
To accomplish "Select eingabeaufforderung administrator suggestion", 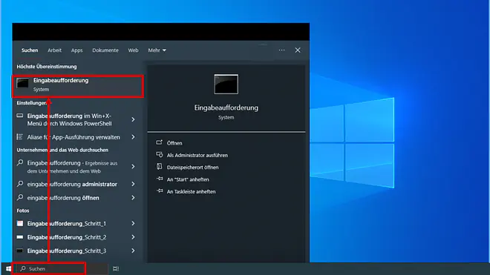I will tap(72, 184).
